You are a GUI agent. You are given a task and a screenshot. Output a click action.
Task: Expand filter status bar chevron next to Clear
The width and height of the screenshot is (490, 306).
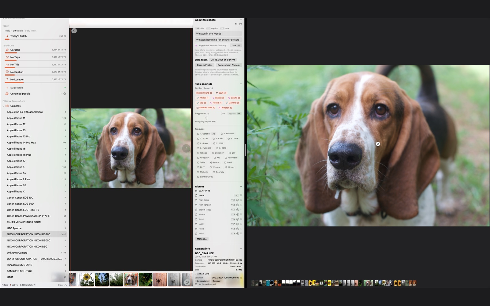[x=66, y=285]
